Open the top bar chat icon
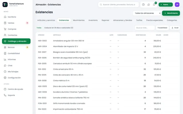 point(149,5)
